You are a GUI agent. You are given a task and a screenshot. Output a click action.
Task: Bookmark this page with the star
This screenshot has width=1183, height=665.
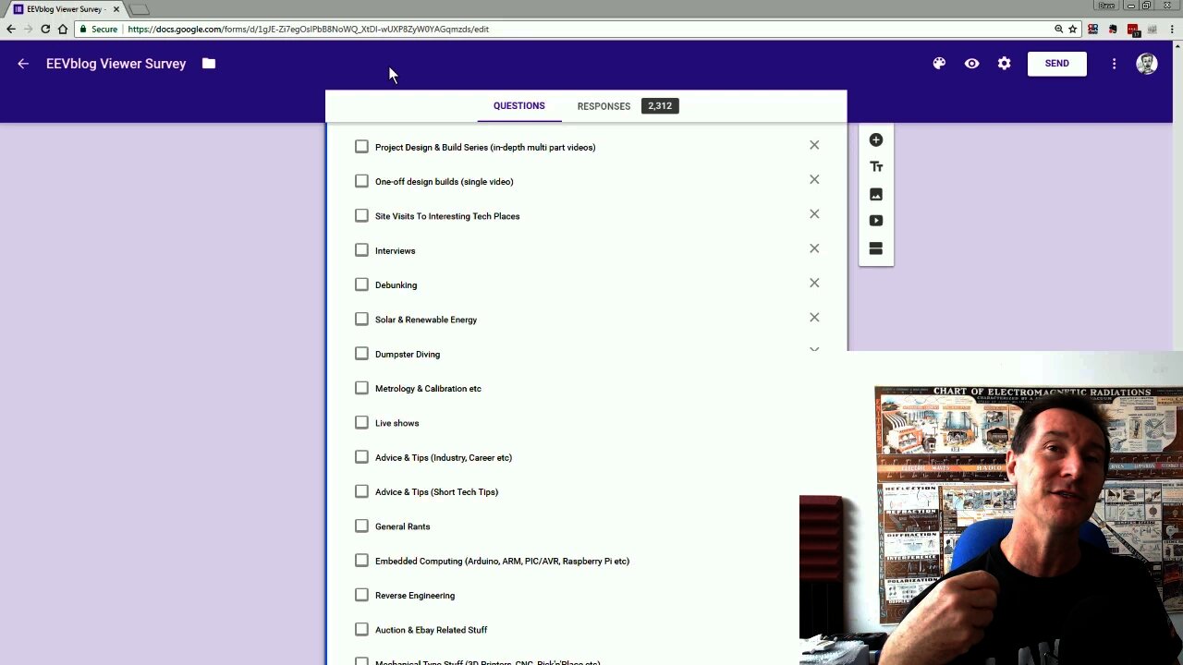click(1073, 29)
